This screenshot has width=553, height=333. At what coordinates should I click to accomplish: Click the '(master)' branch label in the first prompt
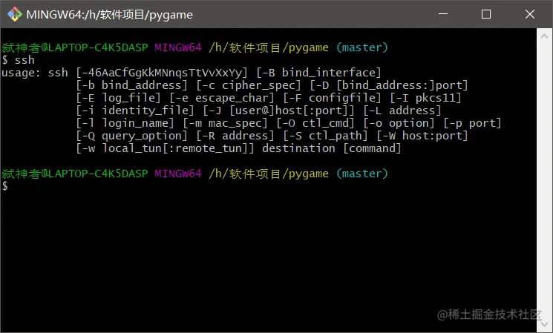[362, 47]
